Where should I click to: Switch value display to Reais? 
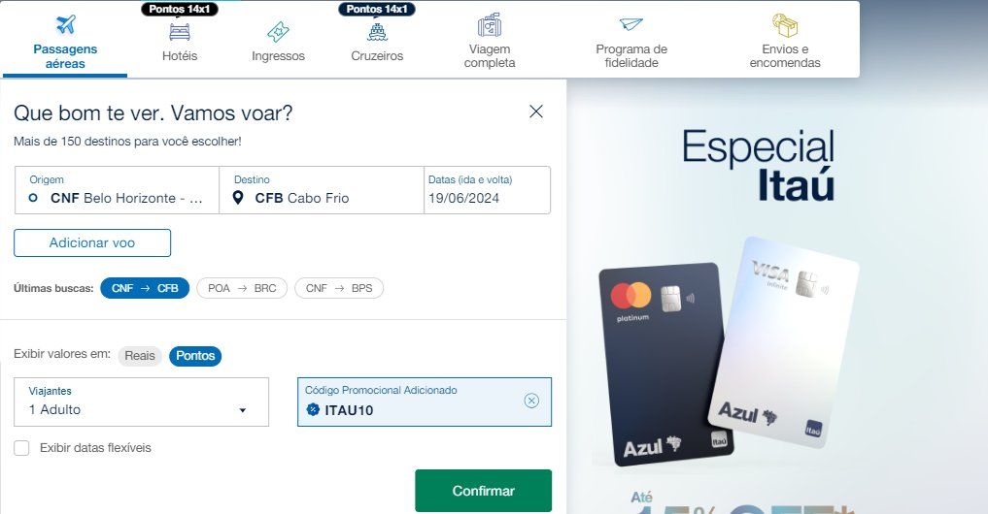140,356
